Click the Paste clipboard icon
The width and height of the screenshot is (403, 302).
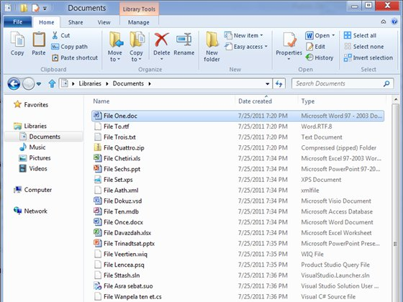(x=39, y=40)
